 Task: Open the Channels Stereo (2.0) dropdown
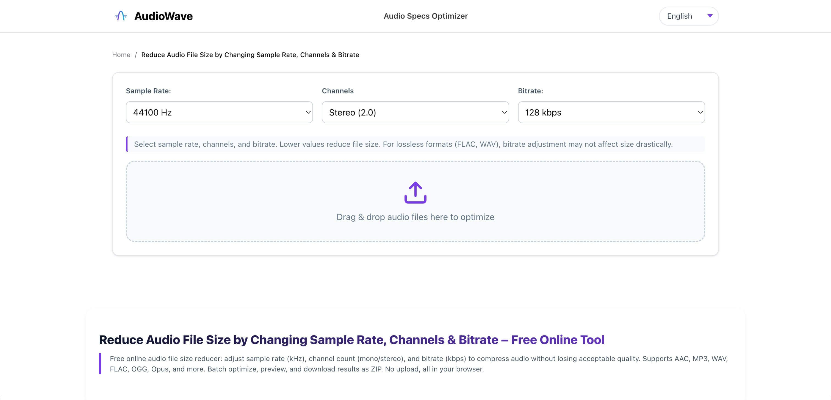coord(415,112)
